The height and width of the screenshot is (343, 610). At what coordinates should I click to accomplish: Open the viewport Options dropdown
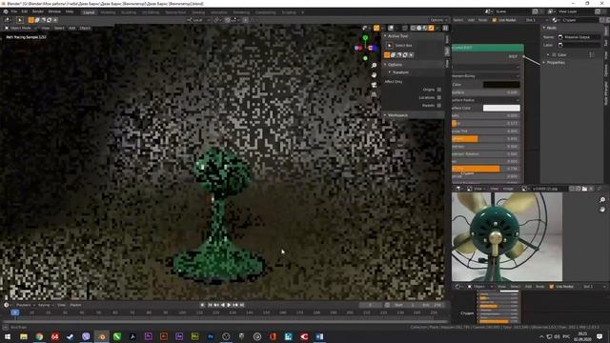(438, 20)
